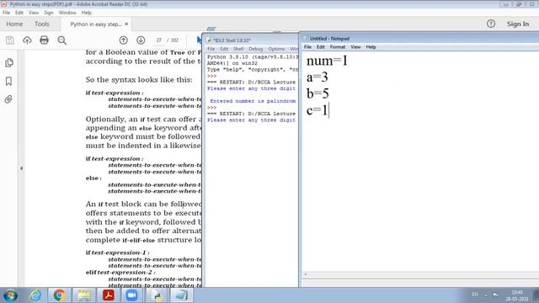539x303 pixels.
Task: Switch to the Home tab in Acrobat
Action: (x=14, y=24)
